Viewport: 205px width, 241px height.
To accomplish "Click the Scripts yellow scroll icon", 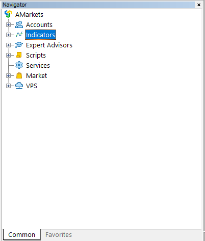I will pos(19,55).
